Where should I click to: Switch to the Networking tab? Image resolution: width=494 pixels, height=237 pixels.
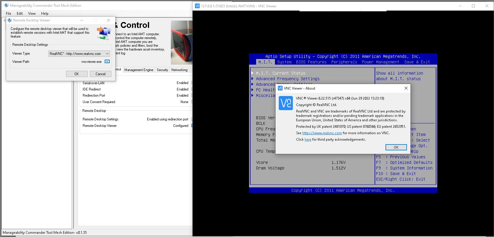point(179,70)
